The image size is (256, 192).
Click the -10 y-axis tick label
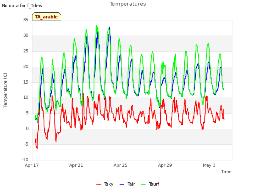click(25, 160)
